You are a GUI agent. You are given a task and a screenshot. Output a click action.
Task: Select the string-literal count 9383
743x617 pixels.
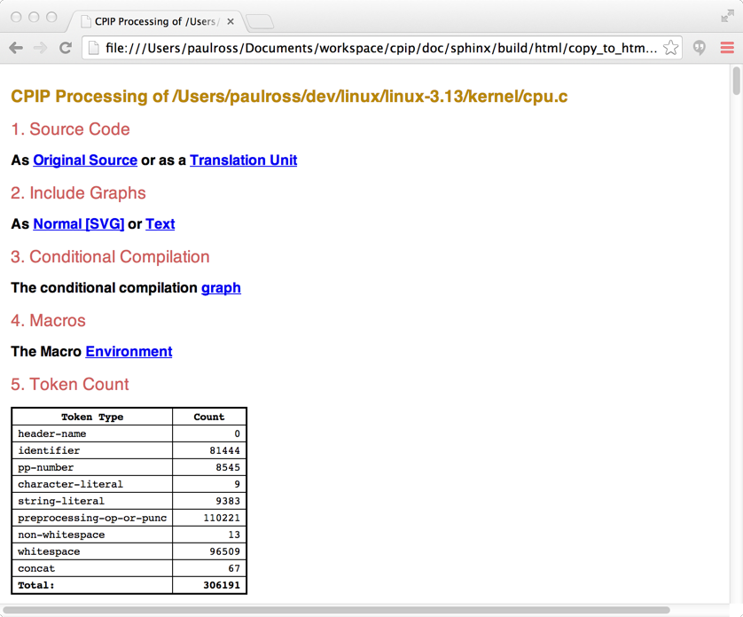(209, 501)
